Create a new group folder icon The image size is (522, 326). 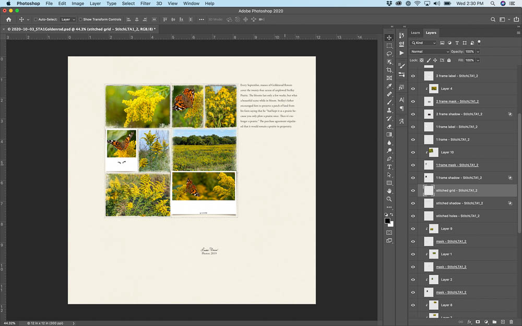[494, 322]
